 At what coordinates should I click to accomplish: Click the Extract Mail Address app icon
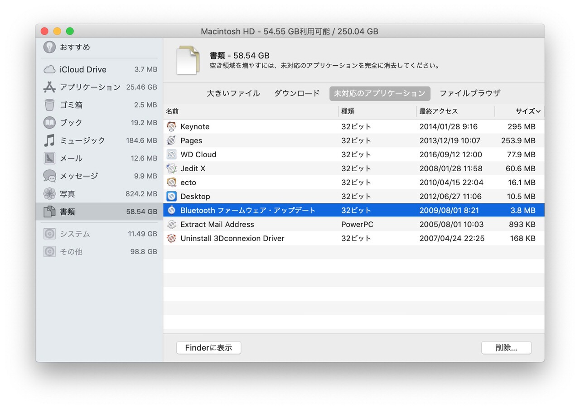tap(171, 224)
